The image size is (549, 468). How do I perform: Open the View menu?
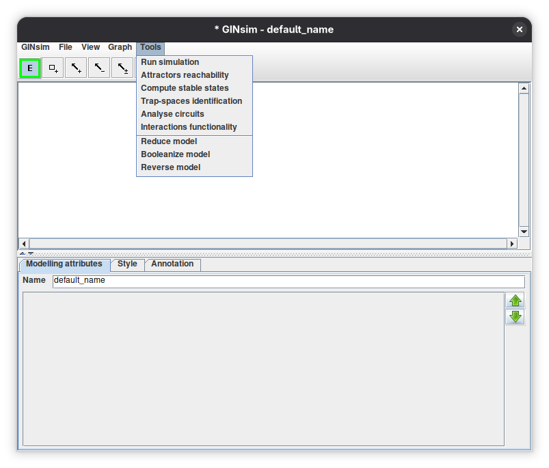click(91, 47)
